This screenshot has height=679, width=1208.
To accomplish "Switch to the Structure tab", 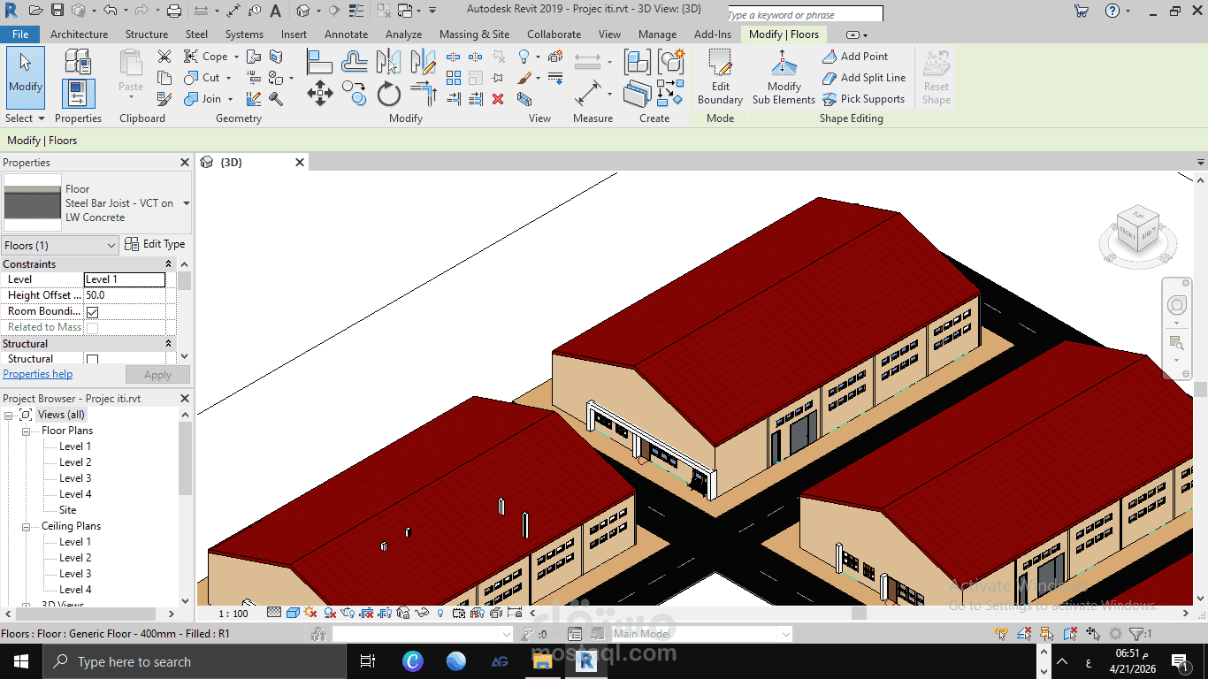I will pos(147,34).
